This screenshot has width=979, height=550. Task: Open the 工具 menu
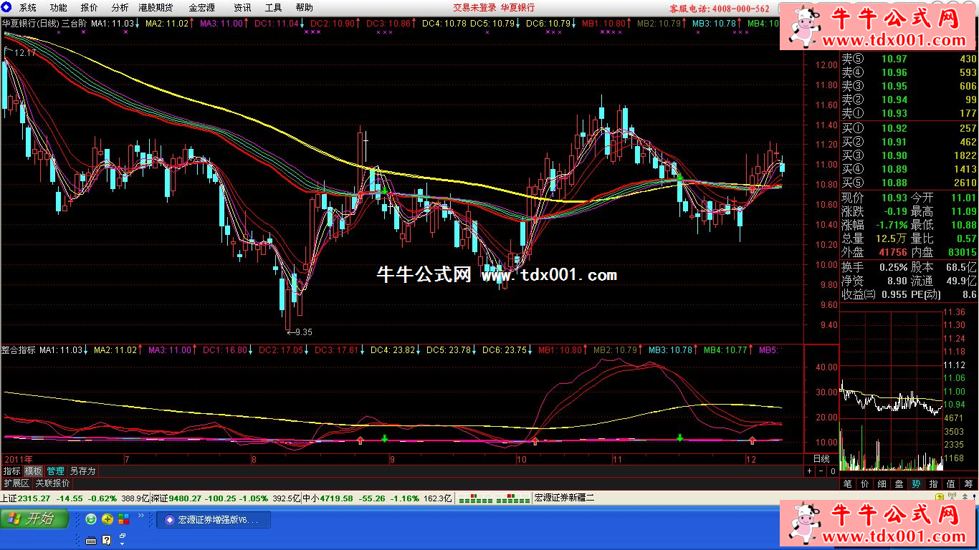pos(273,8)
